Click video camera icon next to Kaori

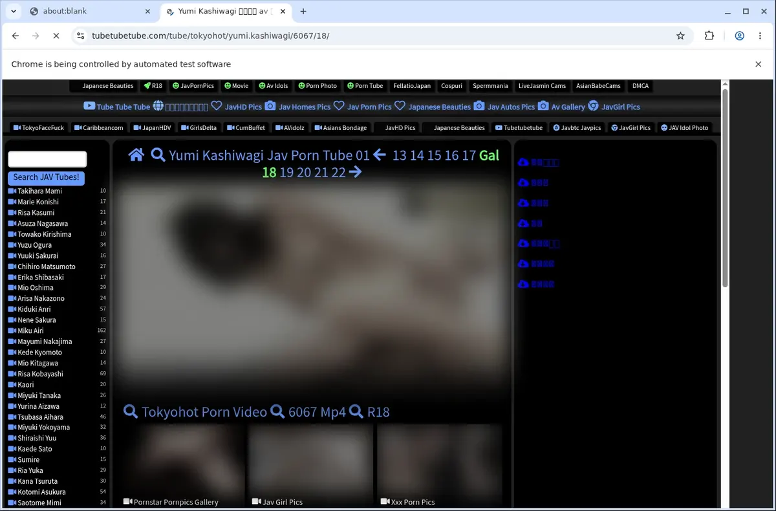tap(12, 384)
